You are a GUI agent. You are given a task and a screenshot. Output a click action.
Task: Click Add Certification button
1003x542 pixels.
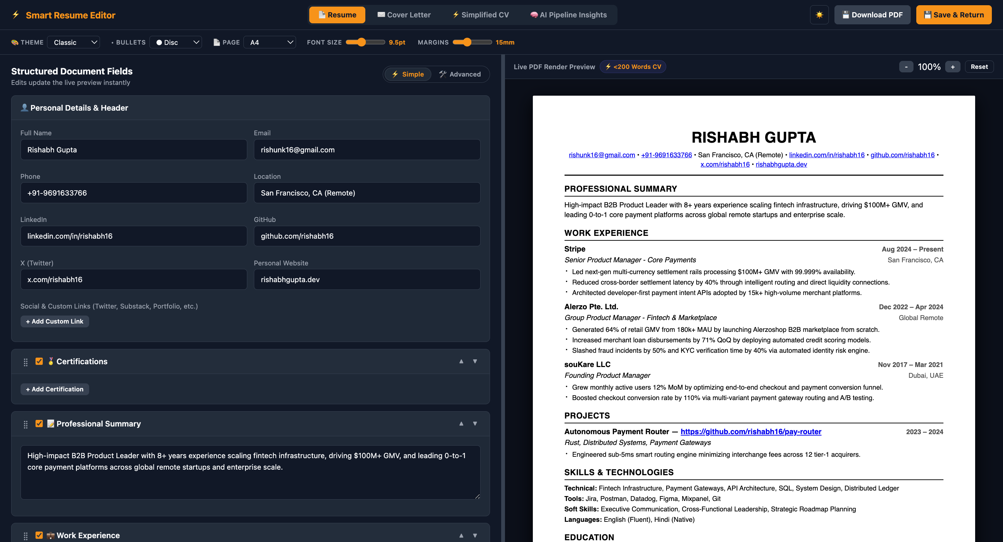55,389
